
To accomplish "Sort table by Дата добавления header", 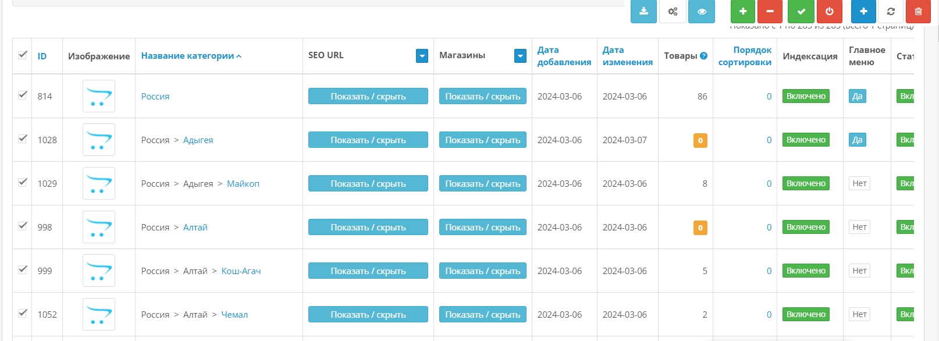I will 564,56.
